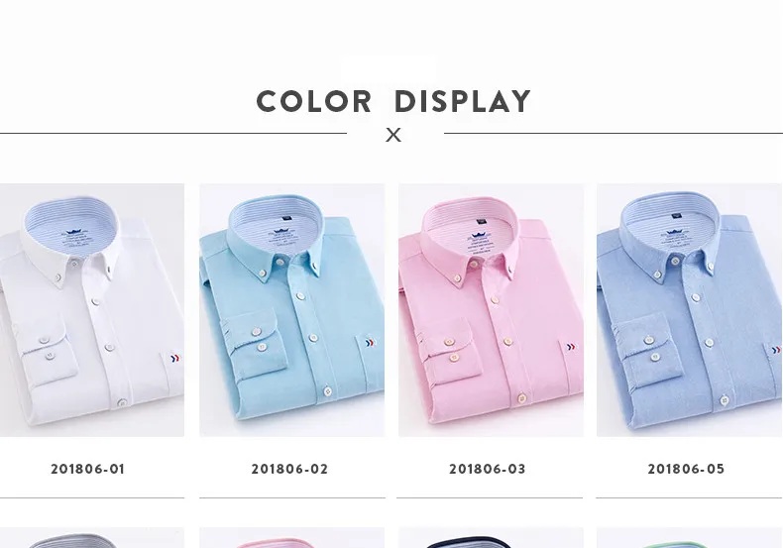Viewport: 783px width, 548px height.
Task: Choose the pink shirt 201806-03 image
Action: [491, 310]
